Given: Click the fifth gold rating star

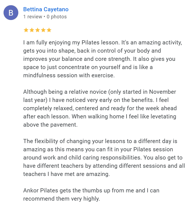Looking at the screenshot, I should [x=49, y=30].
